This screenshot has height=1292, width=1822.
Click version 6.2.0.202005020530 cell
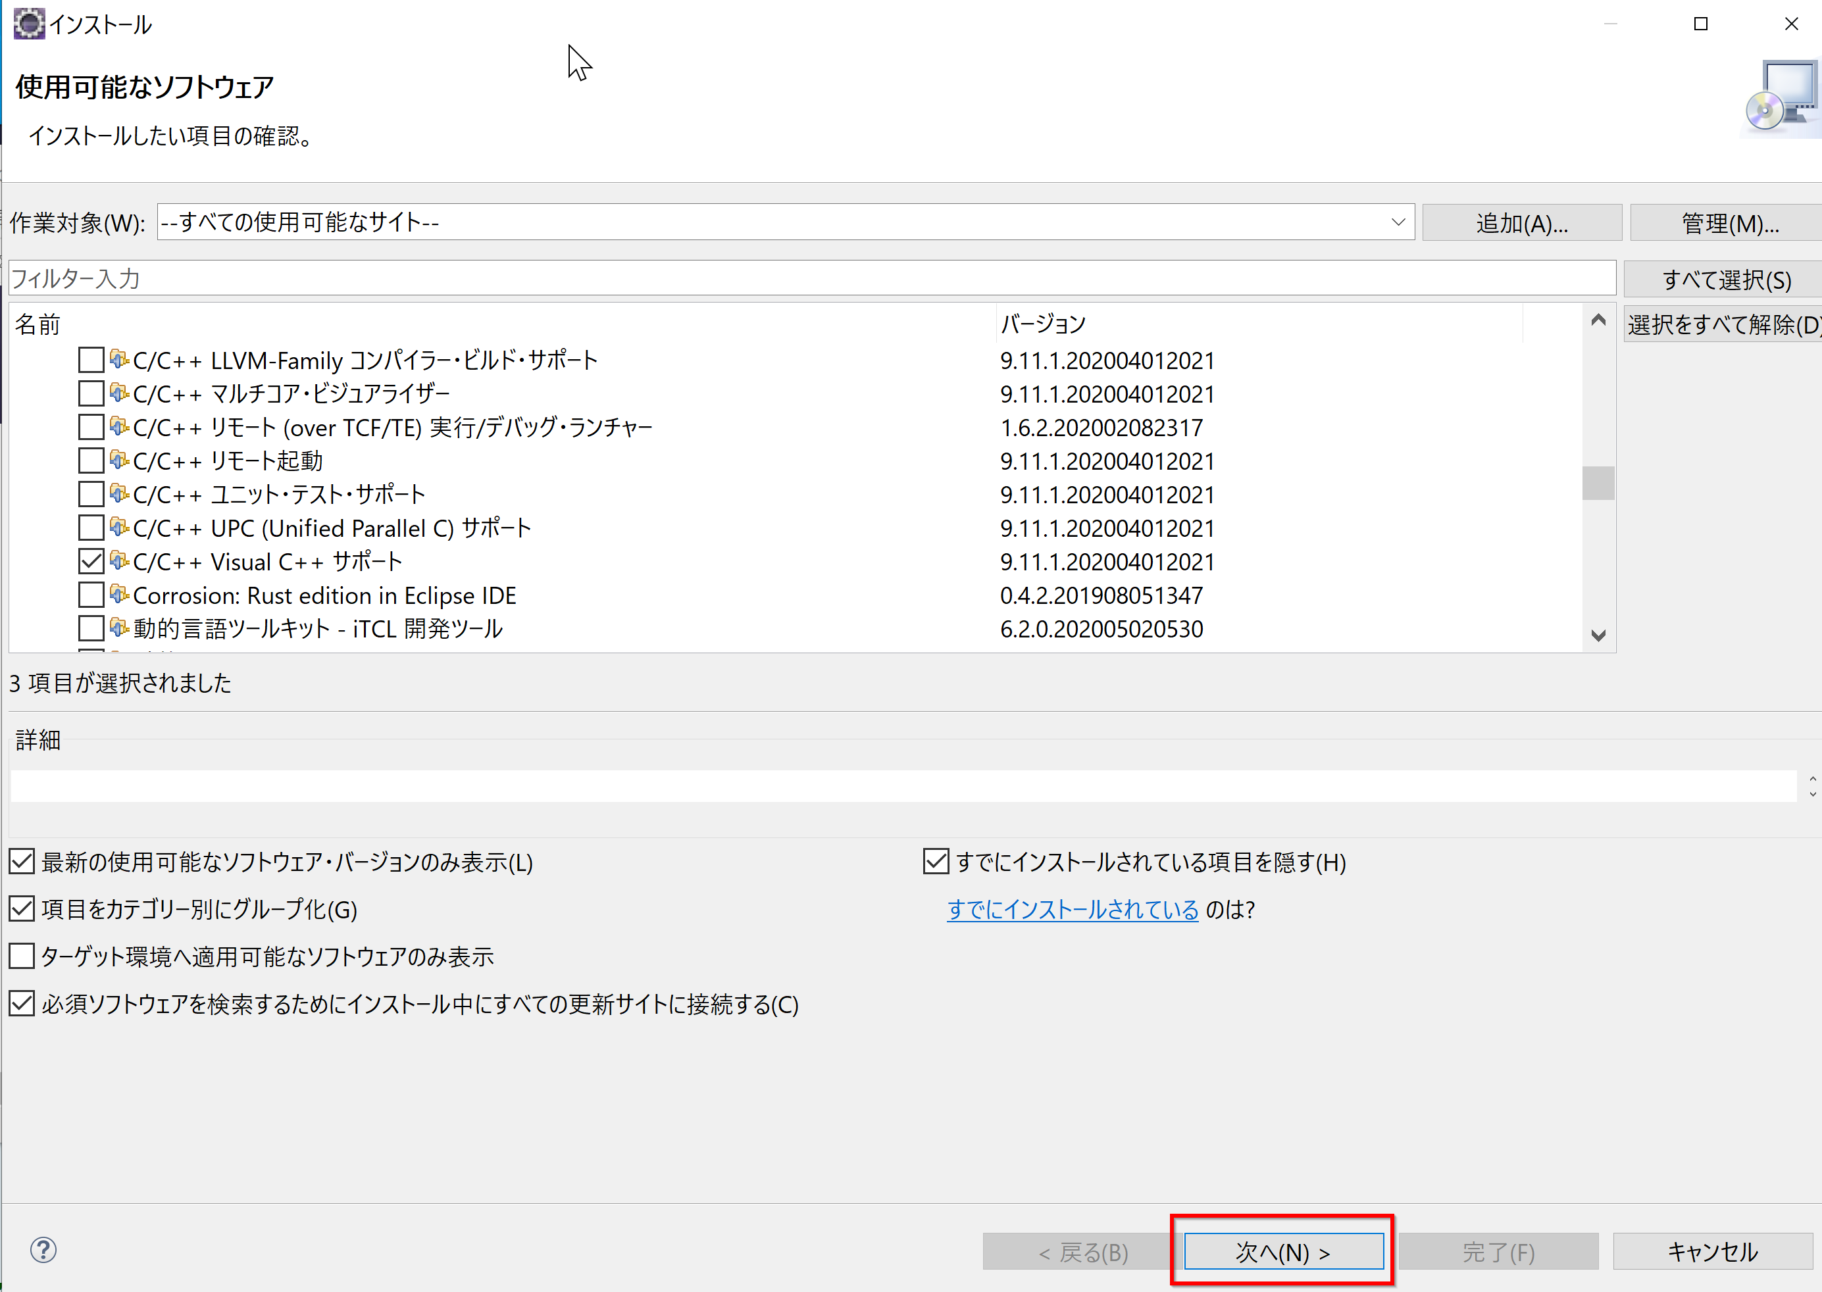pyautogui.click(x=1101, y=630)
